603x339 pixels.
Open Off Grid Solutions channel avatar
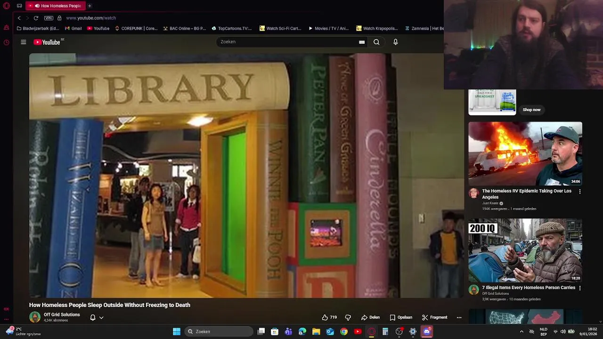pos(35,317)
